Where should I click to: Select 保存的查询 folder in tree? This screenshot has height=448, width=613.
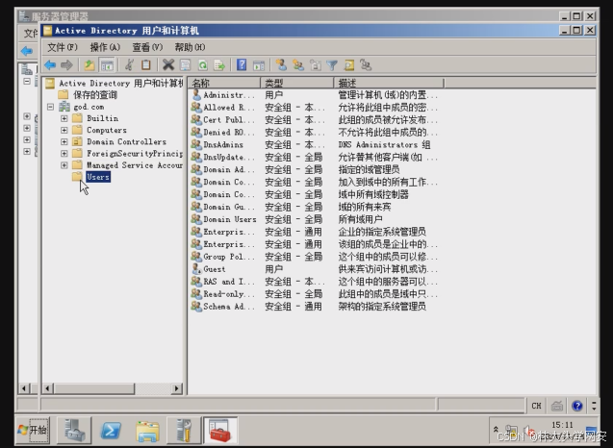pyautogui.click(x=95, y=95)
